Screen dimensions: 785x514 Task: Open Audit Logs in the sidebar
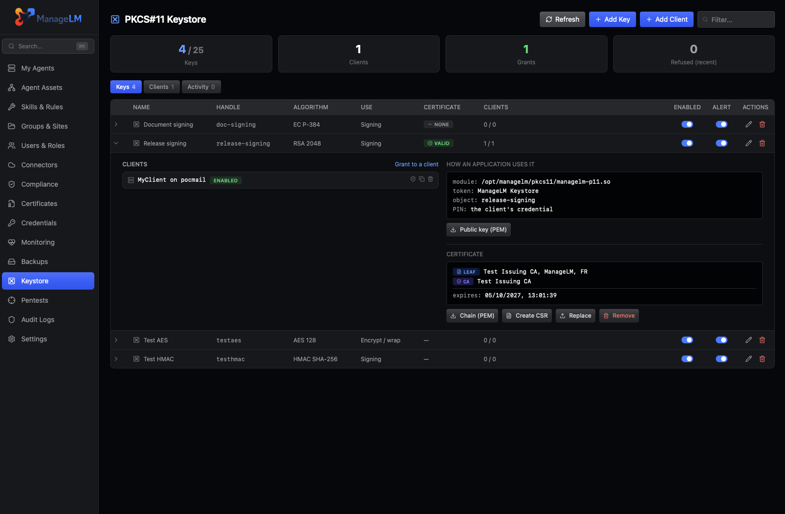[48, 320]
